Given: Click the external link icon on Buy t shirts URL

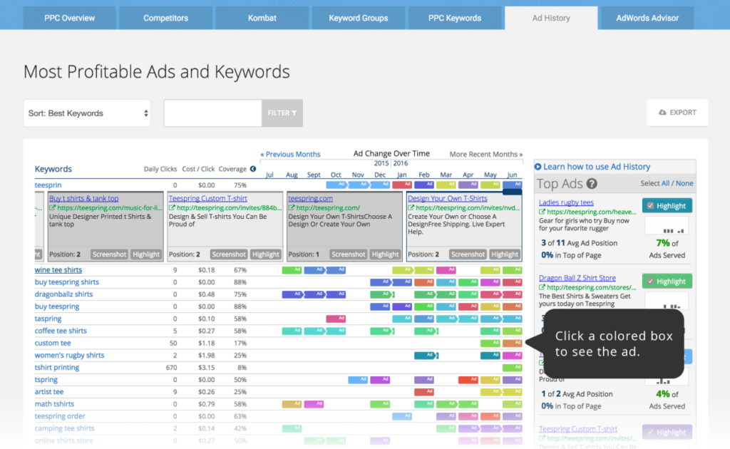Looking at the screenshot, I should [x=53, y=208].
